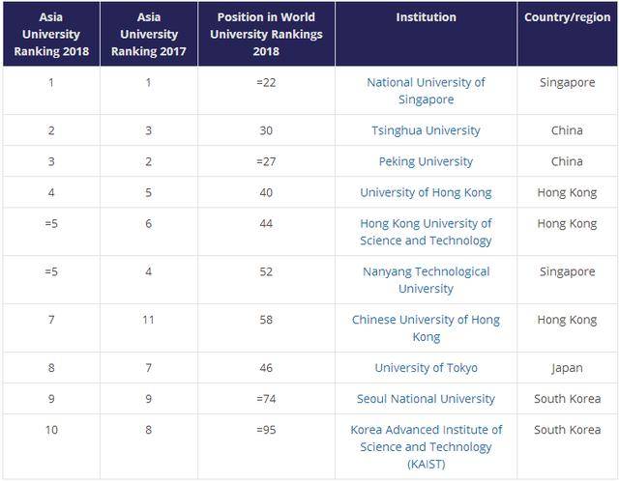Click Tsinghua's world ranking 30 cell
Screen dimensions: 619x482
click(266, 130)
